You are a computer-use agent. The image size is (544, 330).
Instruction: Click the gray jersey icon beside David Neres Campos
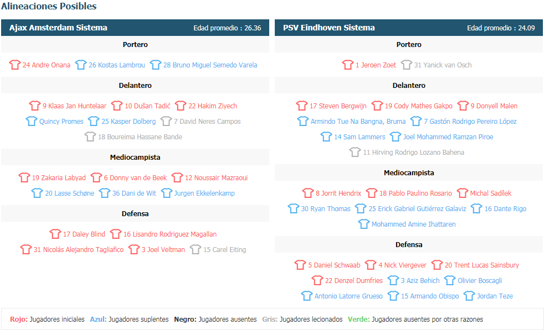point(166,121)
